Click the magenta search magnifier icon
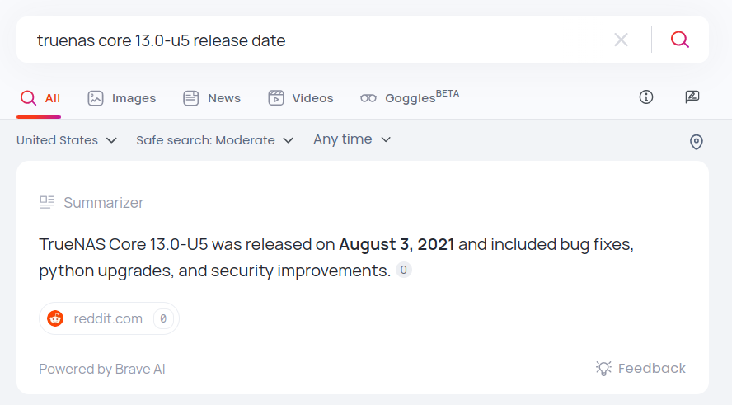 [x=679, y=40]
